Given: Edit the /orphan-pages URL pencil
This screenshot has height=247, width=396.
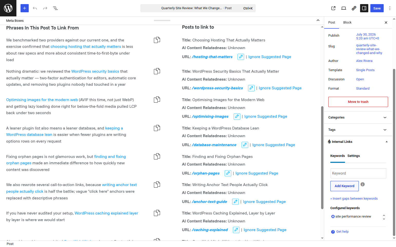Looking at the screenshot, I should coord(228,173).
